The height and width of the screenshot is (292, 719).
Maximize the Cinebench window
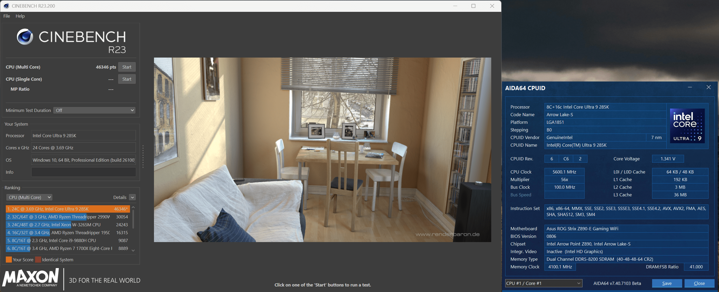473,6
